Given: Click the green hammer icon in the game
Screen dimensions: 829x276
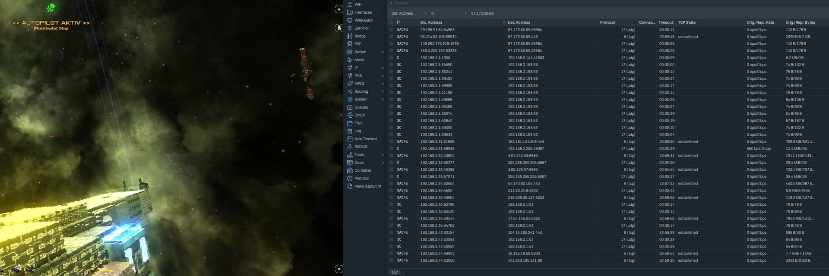Looking at the screenshot, I should [51, 7].
